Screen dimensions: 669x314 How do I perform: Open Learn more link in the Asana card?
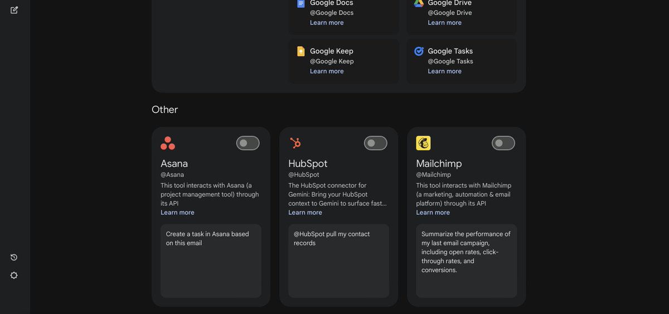click(177, 212)
